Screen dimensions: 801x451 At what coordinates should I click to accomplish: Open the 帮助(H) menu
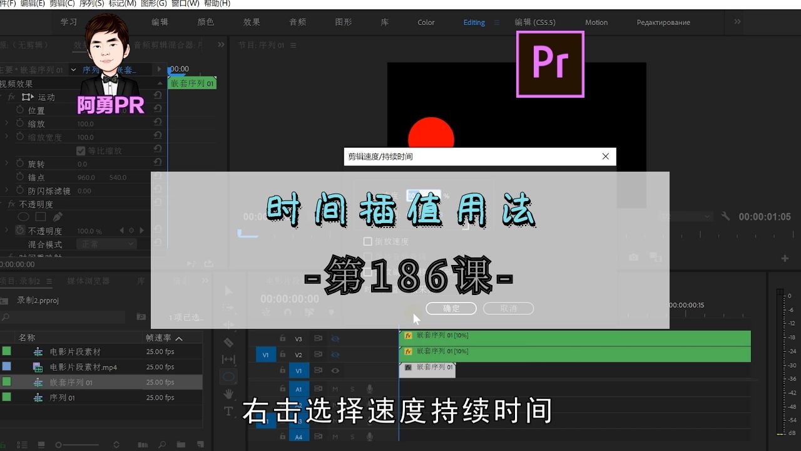pos(217,4)
